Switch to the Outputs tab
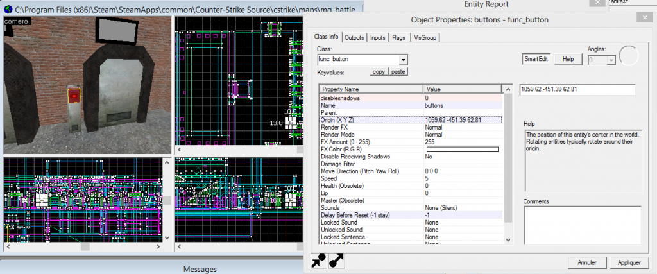Viewport: 657px width, 274px height. (354, 38)
